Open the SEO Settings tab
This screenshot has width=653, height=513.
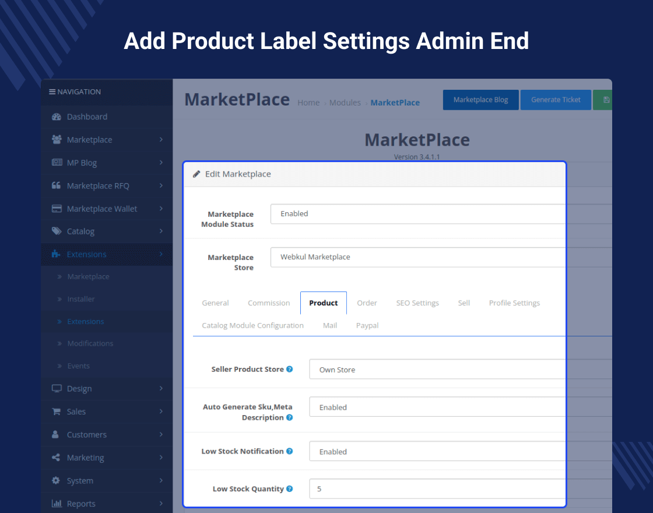417,303
